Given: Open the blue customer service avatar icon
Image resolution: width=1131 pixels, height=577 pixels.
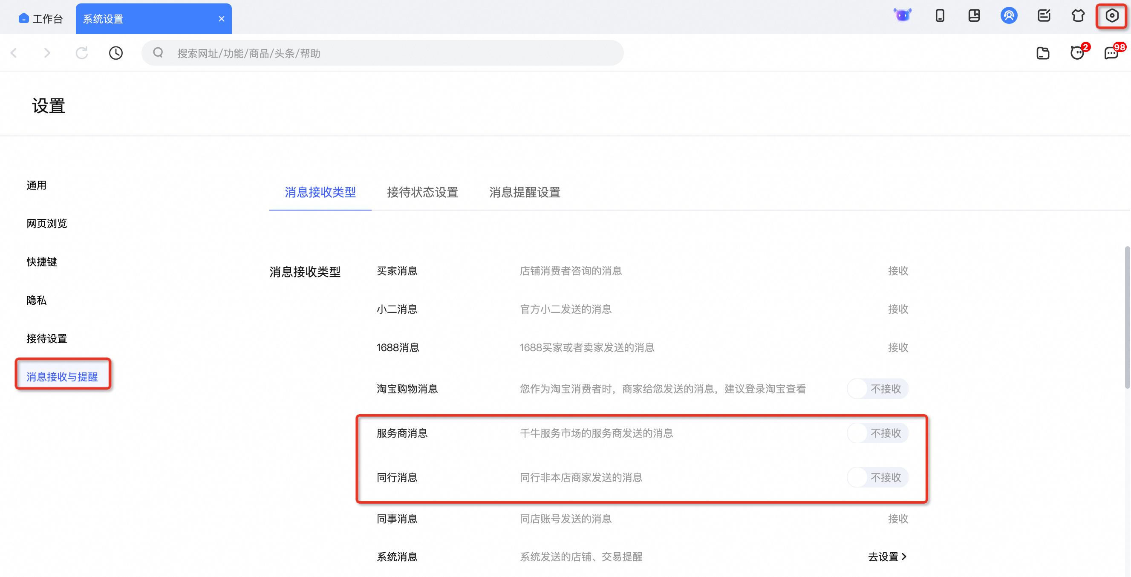Looking at the screenshot, I should [1009, 16].
